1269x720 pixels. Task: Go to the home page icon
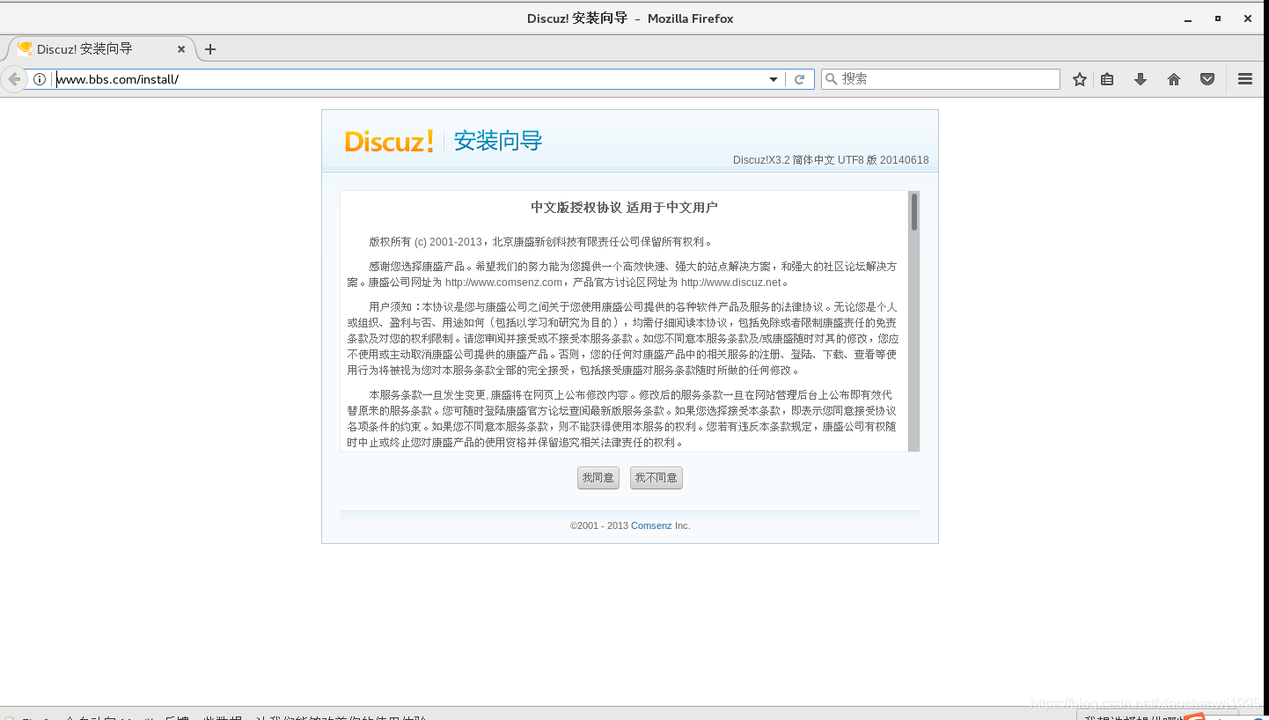[1174, 79]
